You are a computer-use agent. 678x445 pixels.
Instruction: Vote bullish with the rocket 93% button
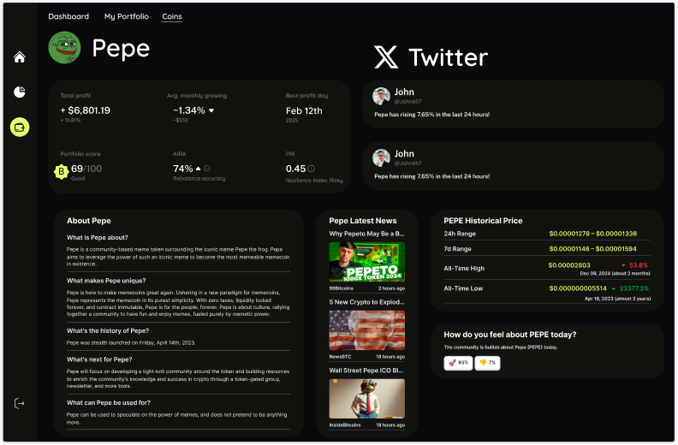pyautogui.click(x=458, y=363)
